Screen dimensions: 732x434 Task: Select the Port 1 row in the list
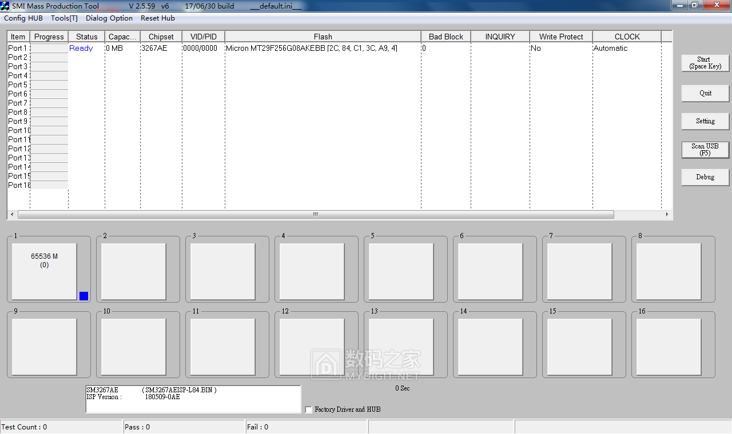[18, 49]
